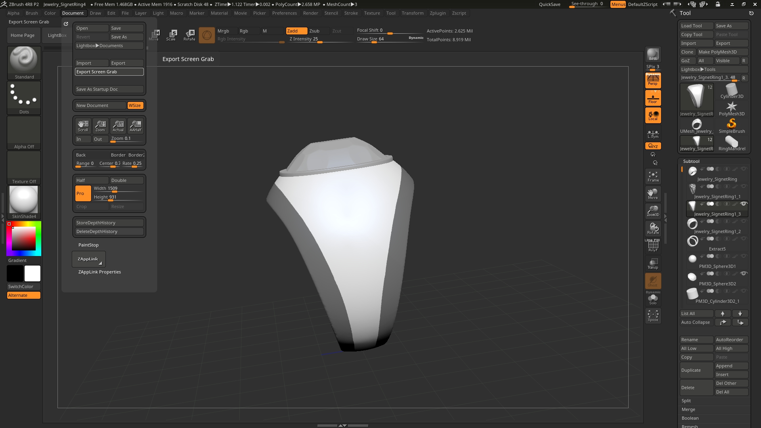Click the Export Screen Grab button
Viewport: 761px width, 428px height.
(109, 72)
